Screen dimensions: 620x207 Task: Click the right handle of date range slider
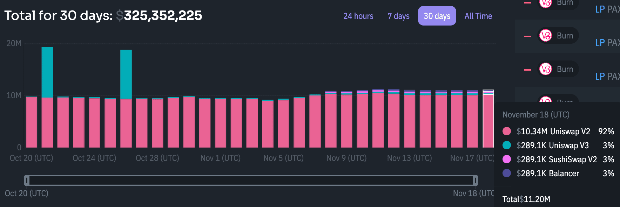click(x=475, y=180)
